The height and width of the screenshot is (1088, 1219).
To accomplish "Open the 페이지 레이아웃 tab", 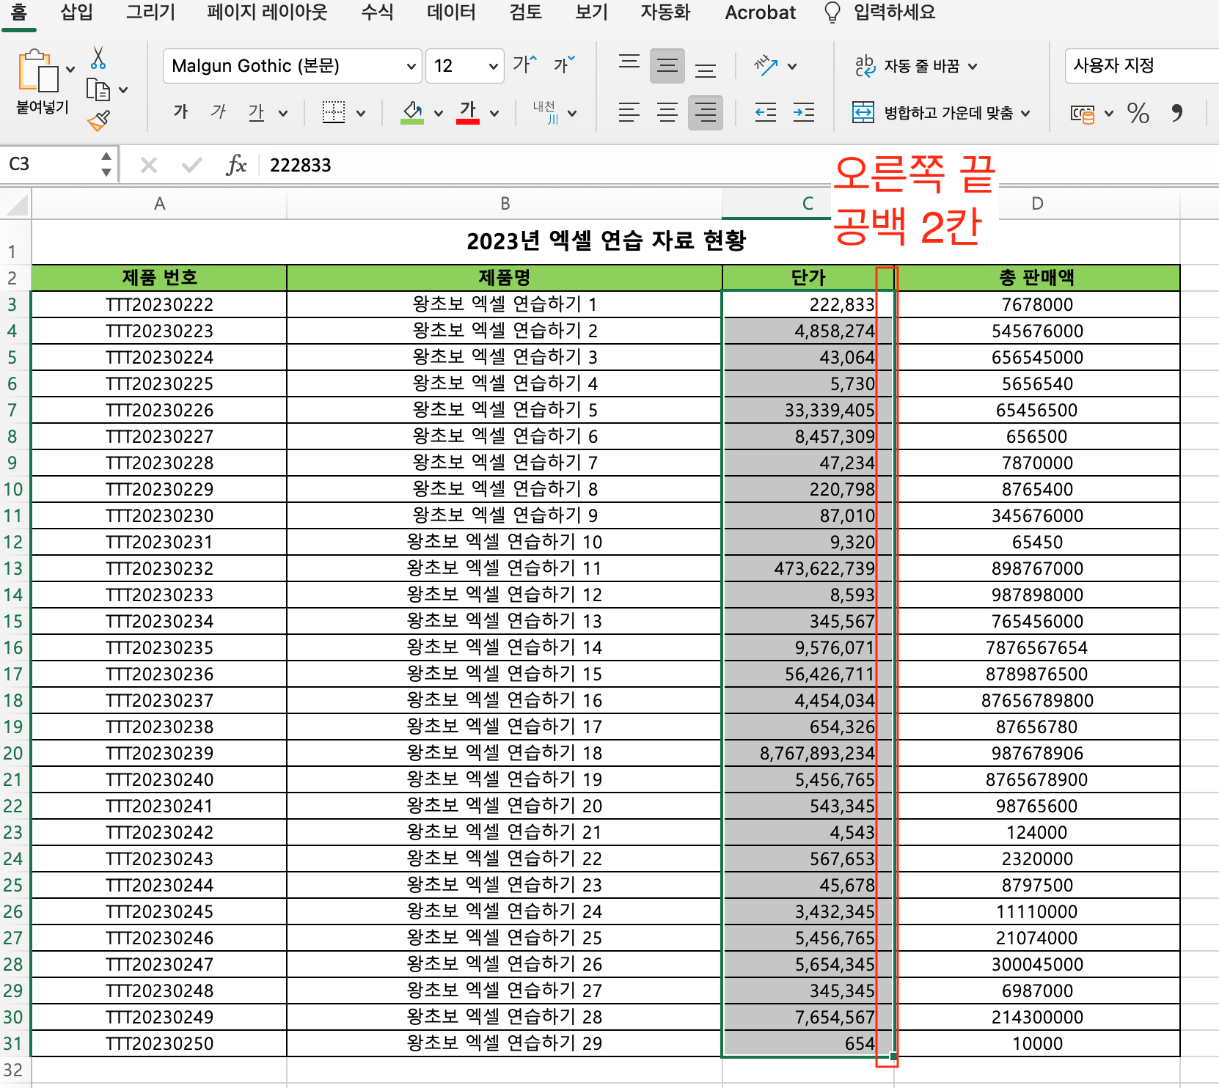I will click(267, 12).
